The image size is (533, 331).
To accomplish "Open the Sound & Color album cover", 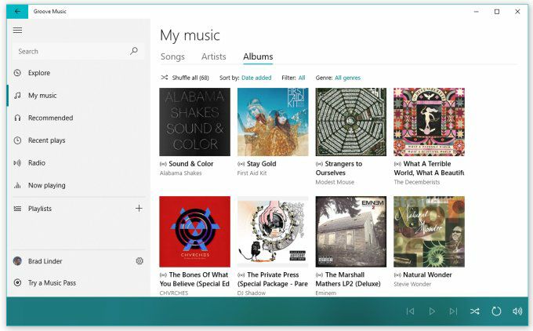I will click(194, 122).
